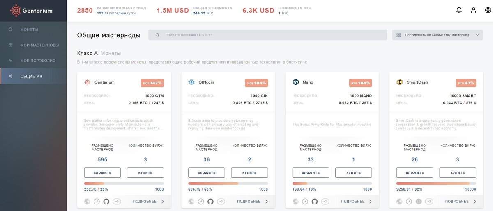Click Купить on the GINcoin card
493x211 pixels.
(x=249, y=172)
